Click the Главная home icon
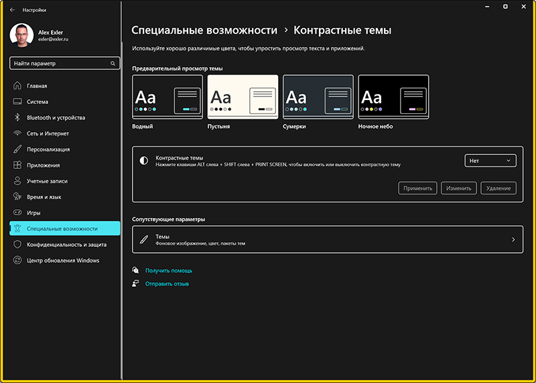The image size is (536, 383). 17,86
